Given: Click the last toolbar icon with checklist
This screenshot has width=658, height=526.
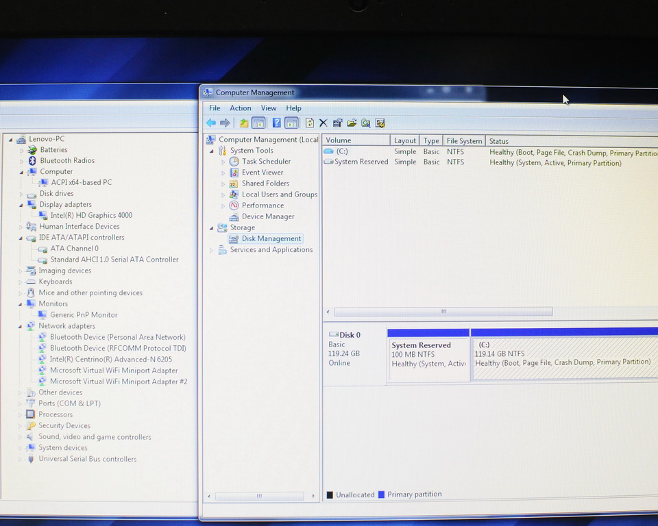Looking at the screenshot, I should [x=380, y=123].
